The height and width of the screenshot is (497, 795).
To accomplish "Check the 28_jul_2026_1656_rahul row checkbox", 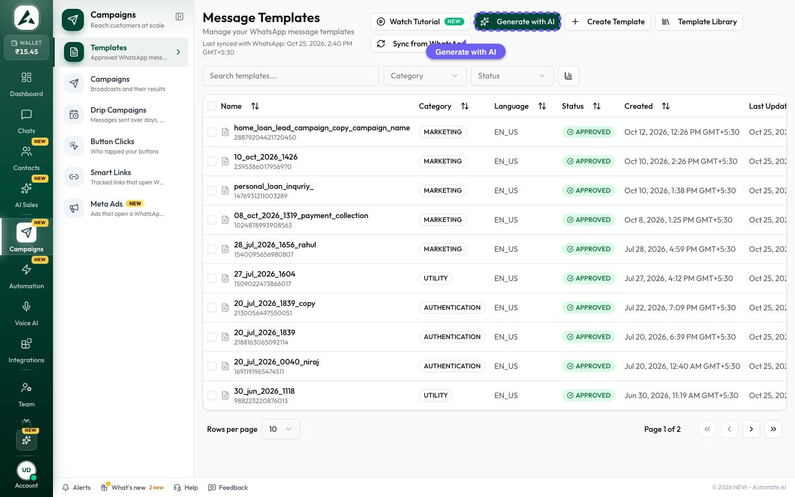I will (x=212, y=249).
